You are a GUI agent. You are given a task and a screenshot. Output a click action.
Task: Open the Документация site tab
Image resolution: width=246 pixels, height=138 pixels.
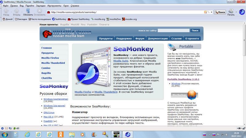[x=158, y=39]
